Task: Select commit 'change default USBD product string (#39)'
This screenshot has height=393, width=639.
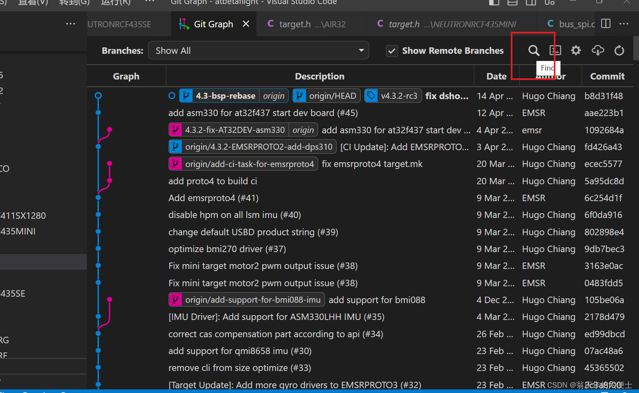Action: 253,232
